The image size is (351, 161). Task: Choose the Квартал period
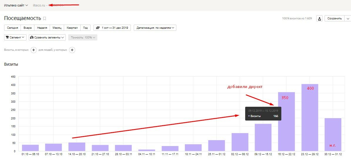coord(72,28)
